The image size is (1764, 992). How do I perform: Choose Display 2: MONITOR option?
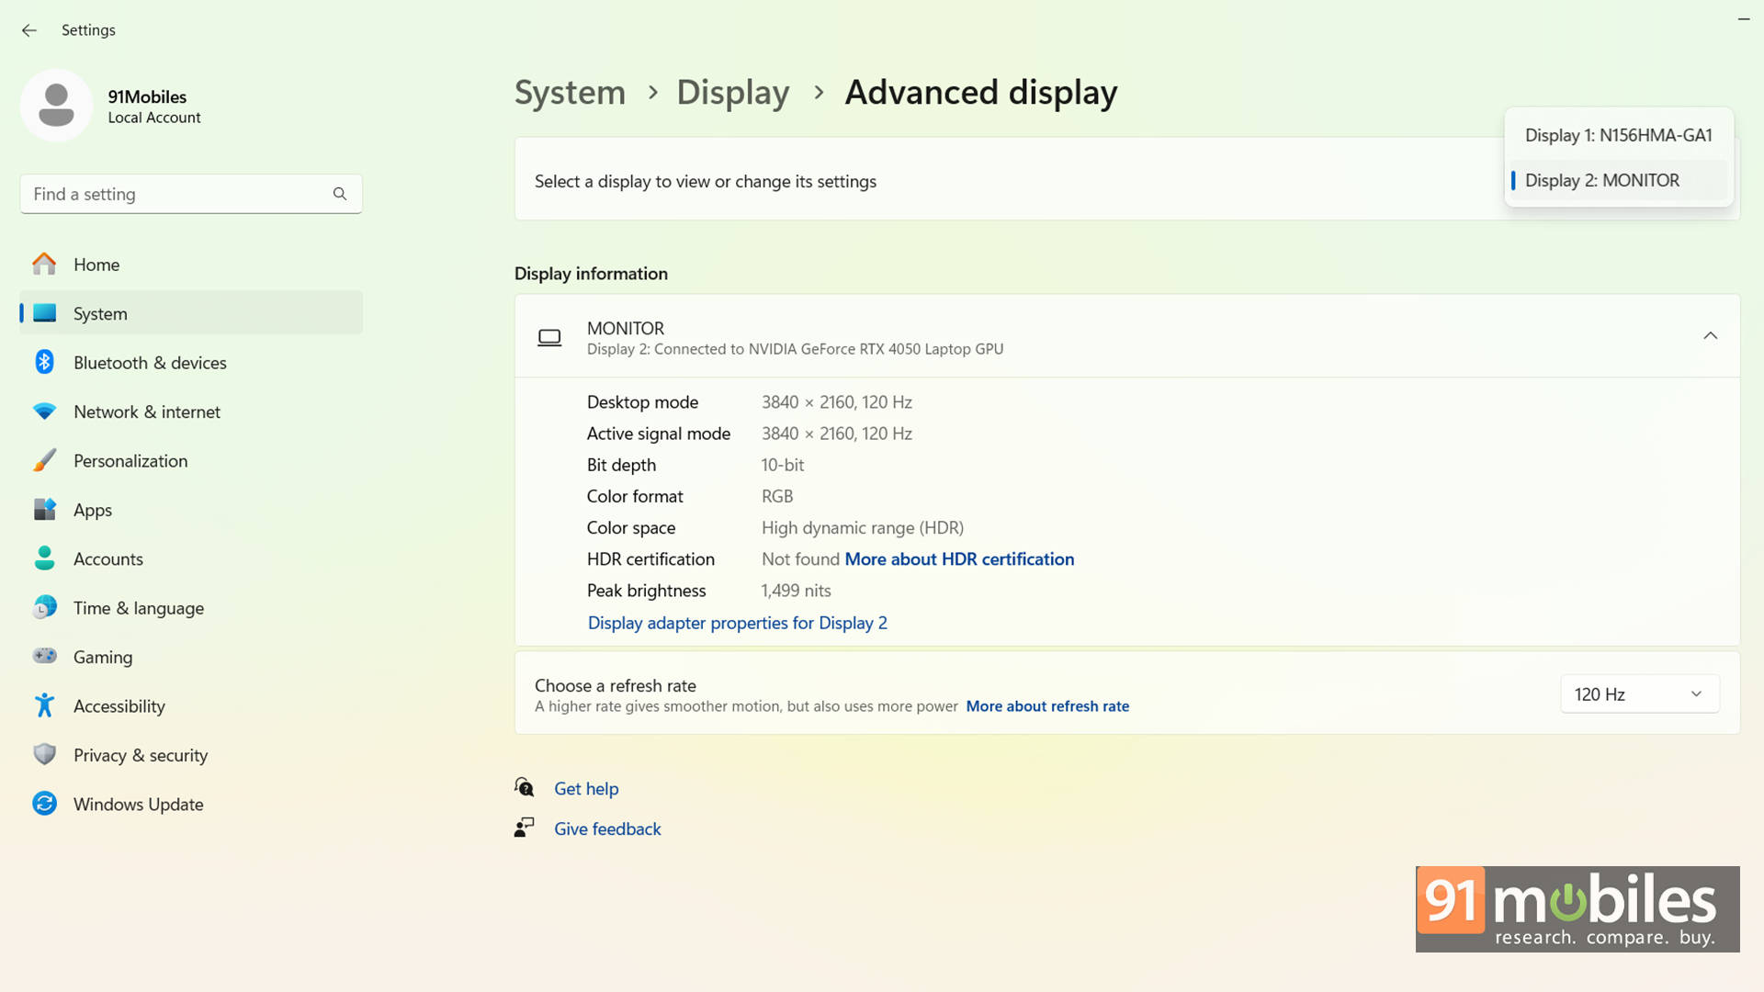pyautogui.click(x=1601, y=181)
